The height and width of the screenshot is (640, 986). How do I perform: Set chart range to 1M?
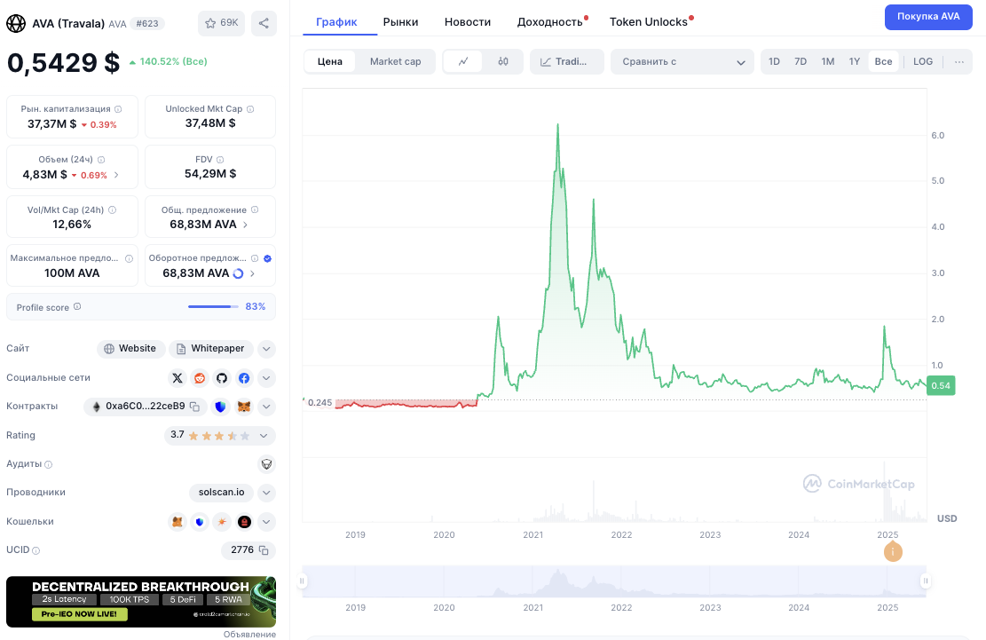tap(827, 61)
